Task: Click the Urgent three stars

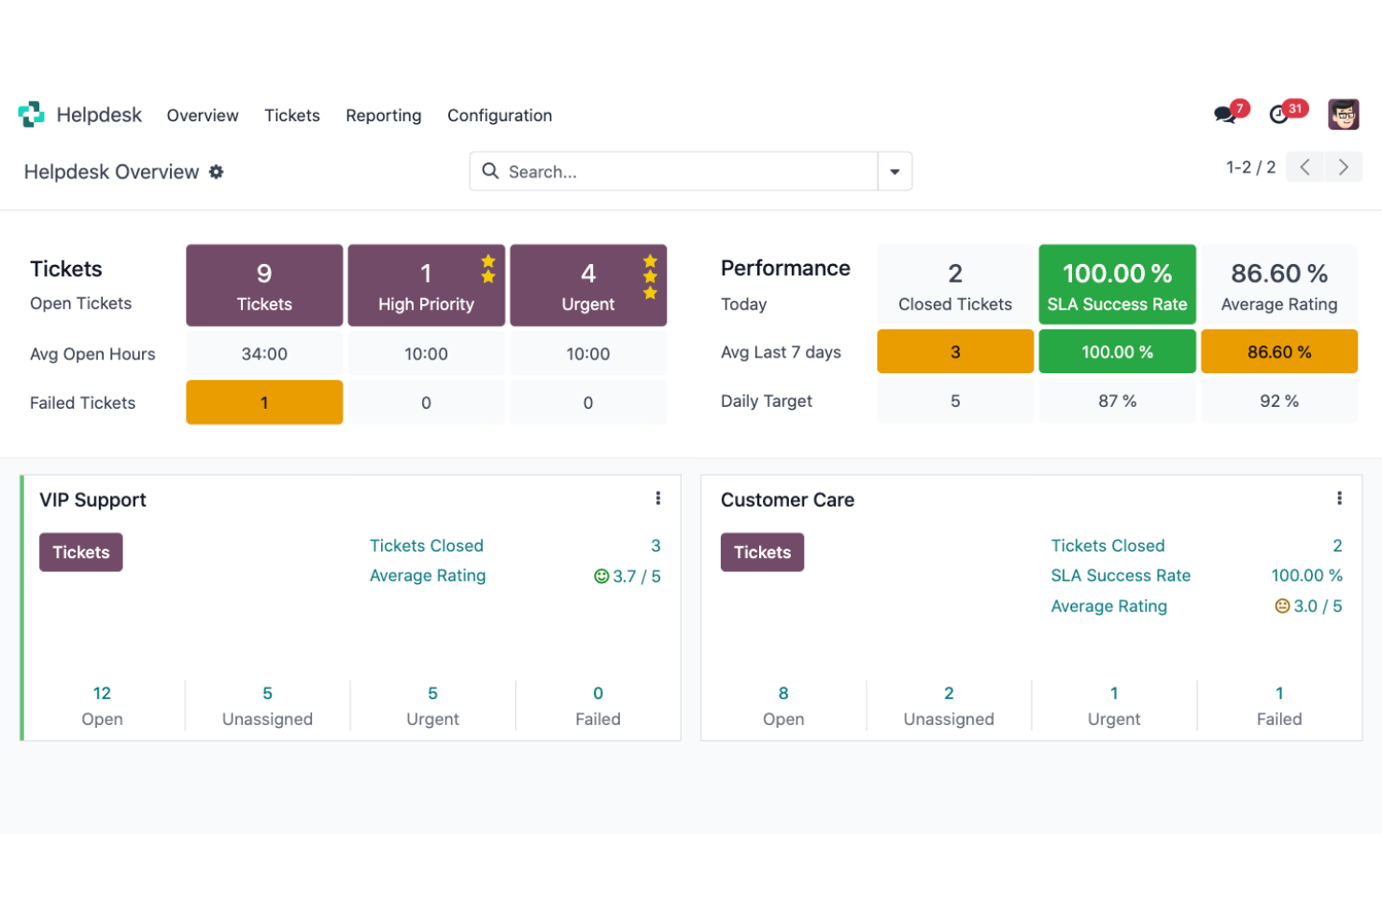Action: (x=650, y=277)
